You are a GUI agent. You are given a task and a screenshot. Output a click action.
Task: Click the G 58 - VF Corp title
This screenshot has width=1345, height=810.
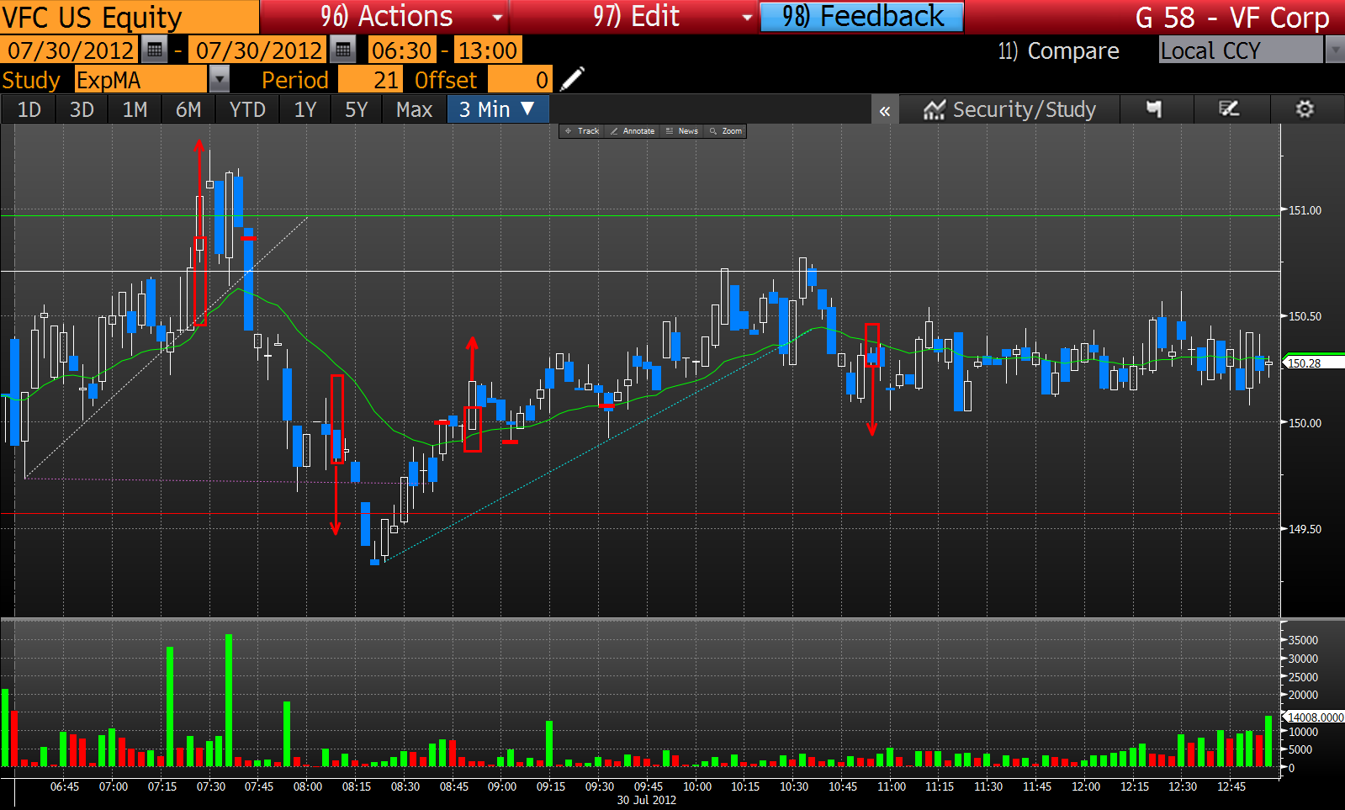click(x=1232, y=17)
